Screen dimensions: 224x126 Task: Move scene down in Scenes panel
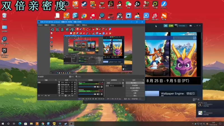[49, 95]
